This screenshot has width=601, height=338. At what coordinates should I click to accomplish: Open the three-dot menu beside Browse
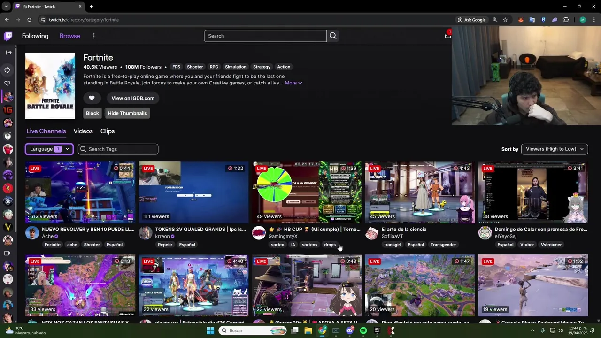point(94,36)
